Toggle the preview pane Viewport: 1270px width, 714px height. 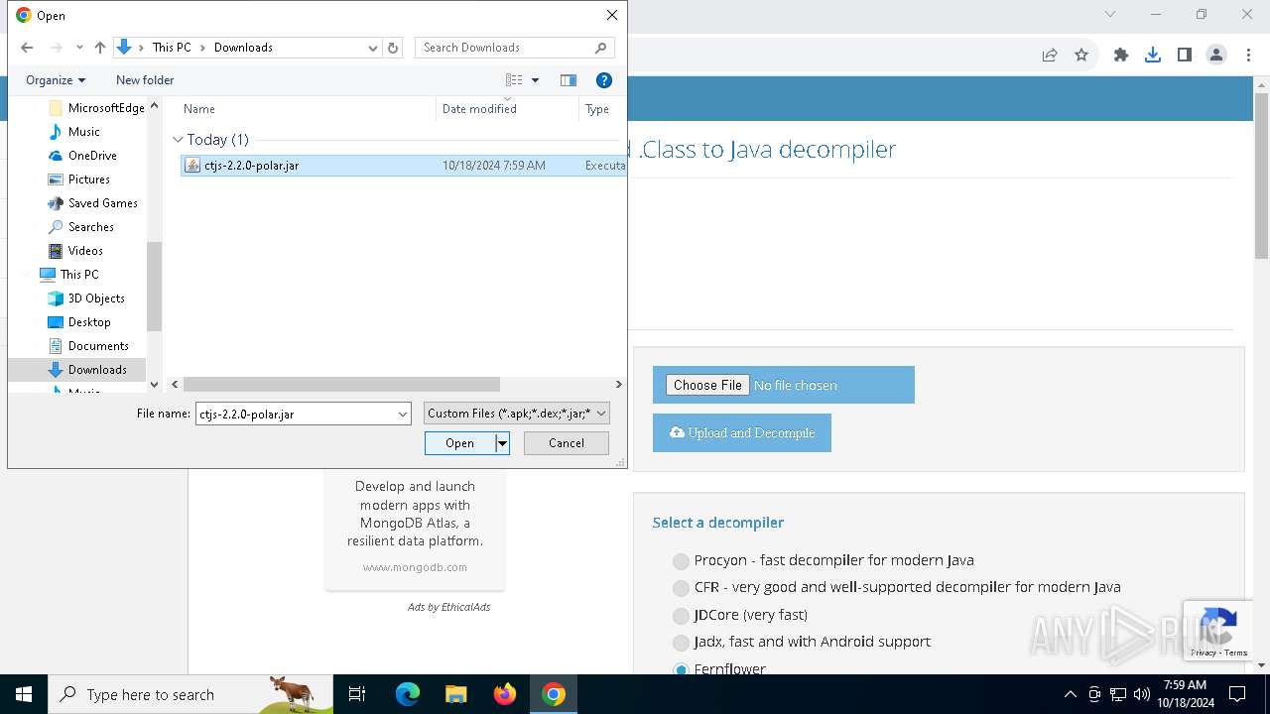(569, 80)
